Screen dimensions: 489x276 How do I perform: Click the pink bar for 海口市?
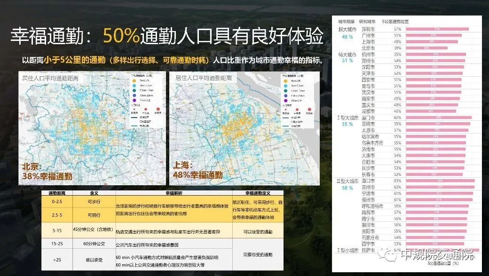pyautogui.click(x=441, y=181)
